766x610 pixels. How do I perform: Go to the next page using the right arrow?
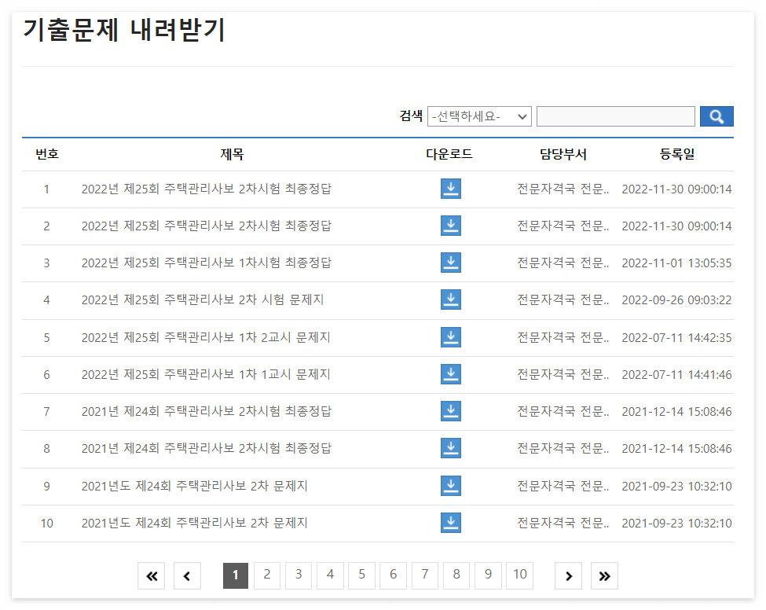tap(568, 575)
